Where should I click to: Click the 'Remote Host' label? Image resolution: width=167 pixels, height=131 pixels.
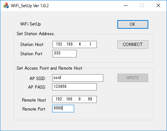point(34,100)
